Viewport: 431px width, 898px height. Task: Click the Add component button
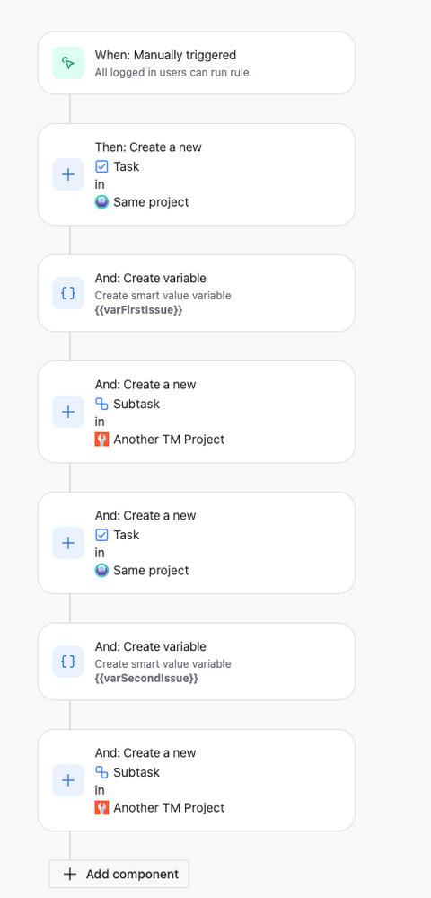(119, 874)
